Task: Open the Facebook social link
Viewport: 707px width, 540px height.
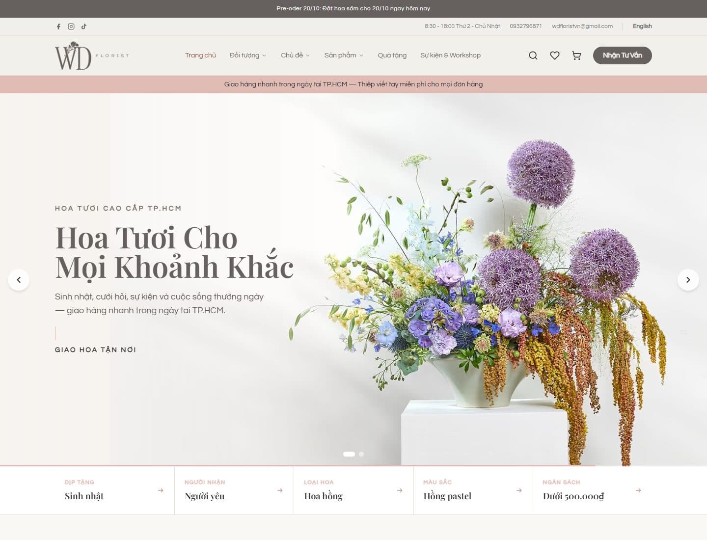Action: tap(58, 27)
